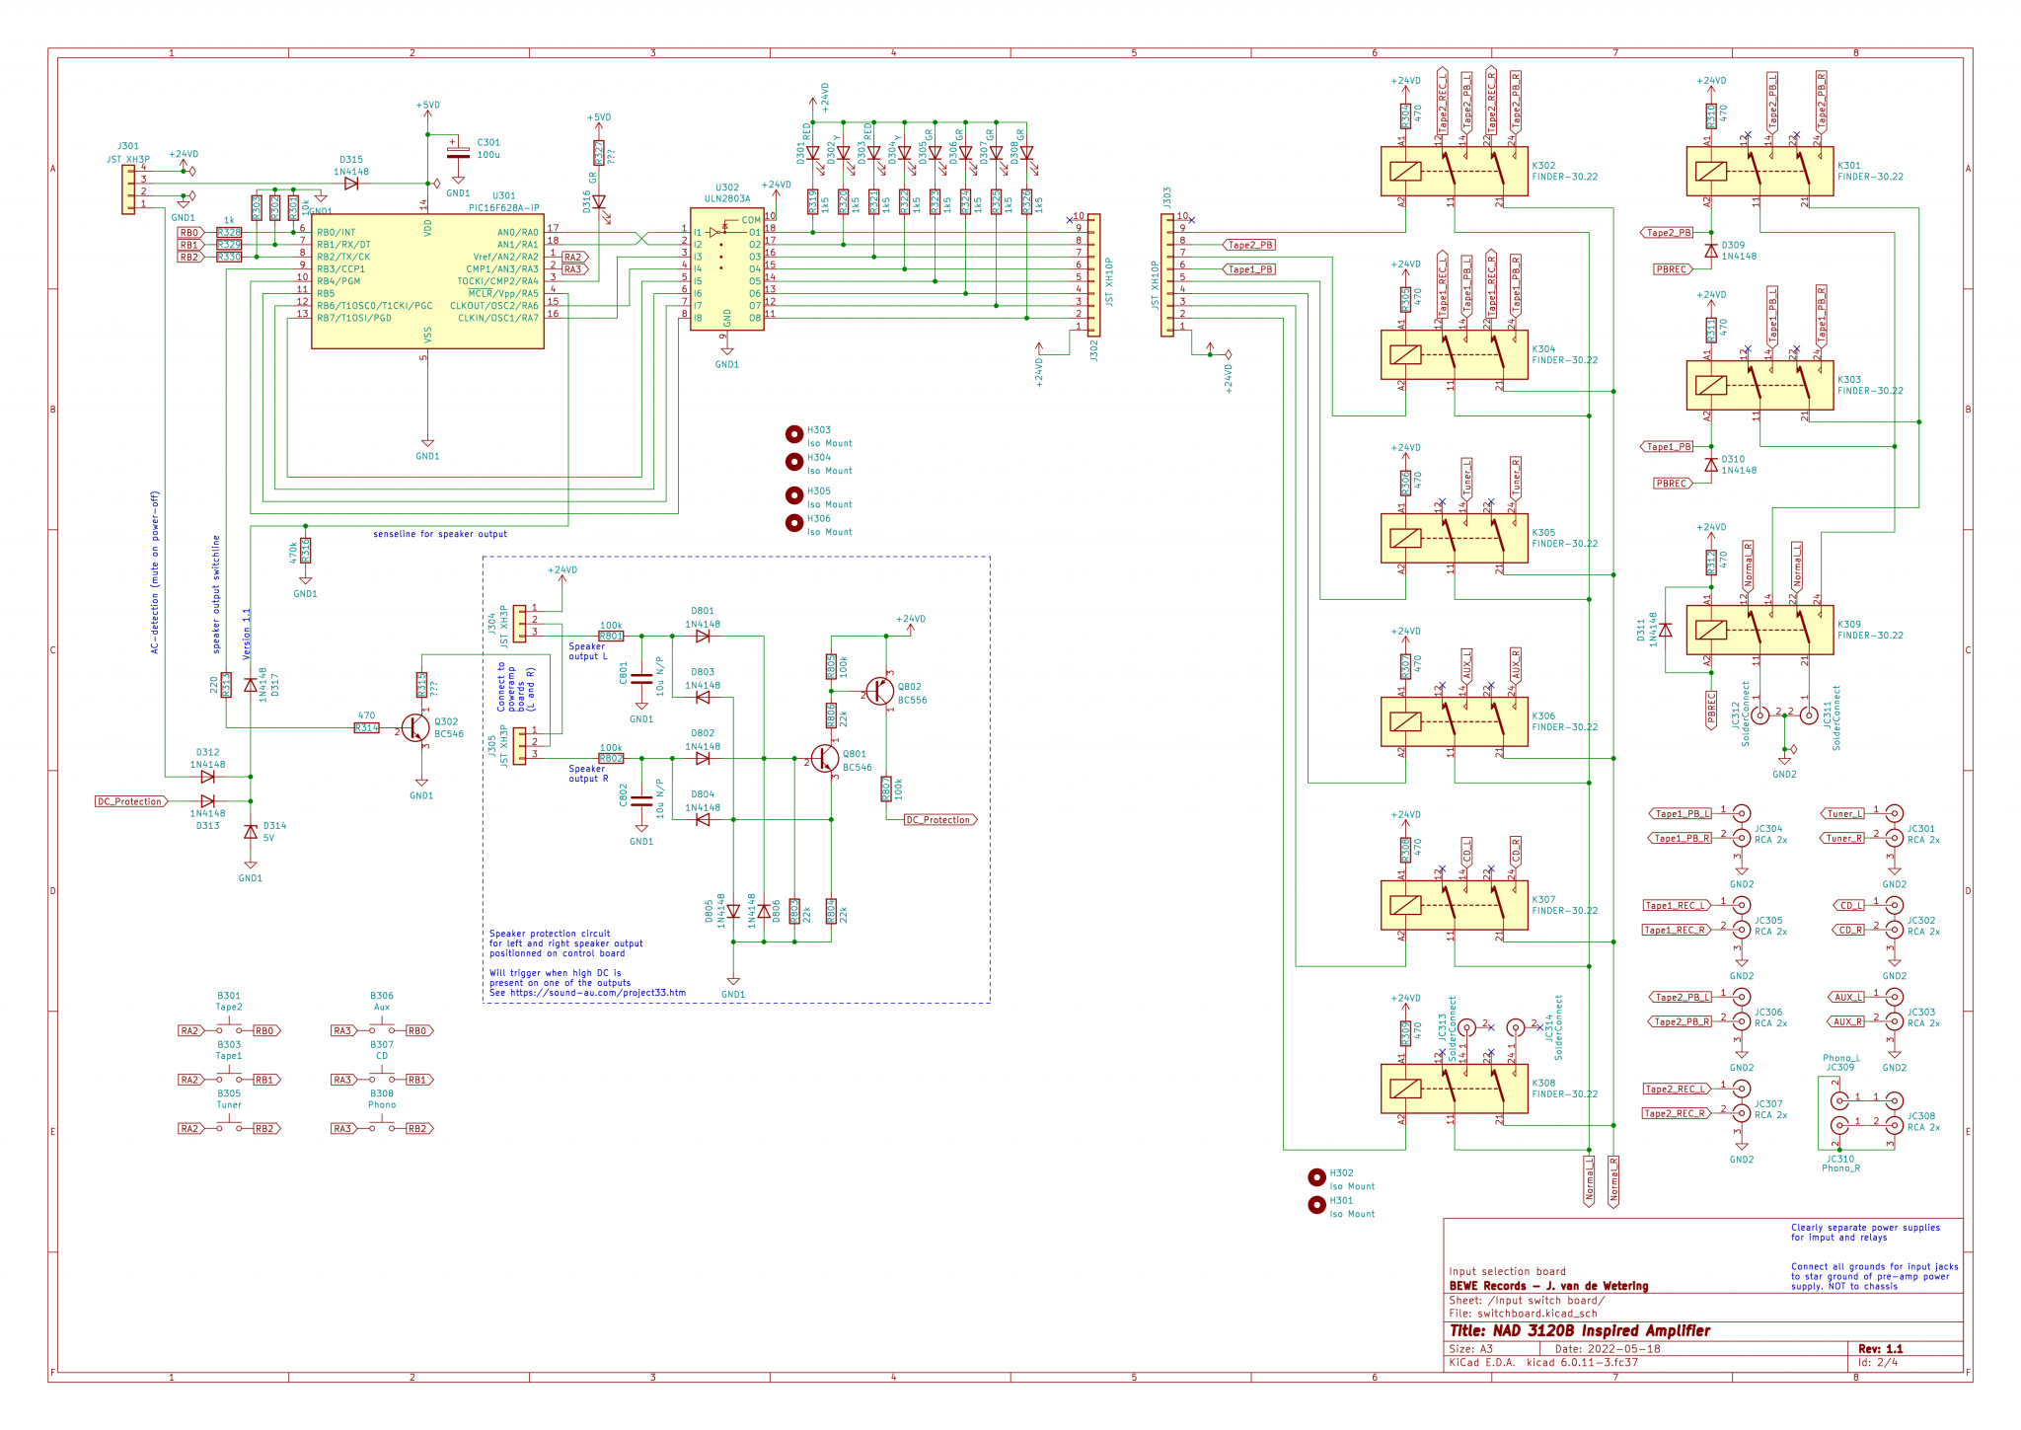The image size is (2021, 1430).
Task: Click SolderConnect jumper JC312
Action: pos(1760,715)
